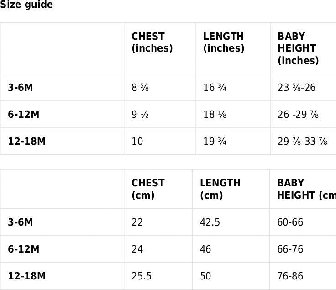Select the 66-76 height cell
Viewport: 336px width, 290px height.
pos(290,249)
